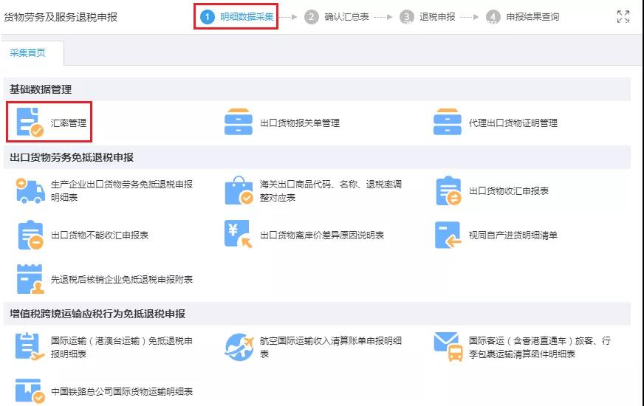Select step 3 退税申报
This screenshot has width=644, height=406.
430,16
